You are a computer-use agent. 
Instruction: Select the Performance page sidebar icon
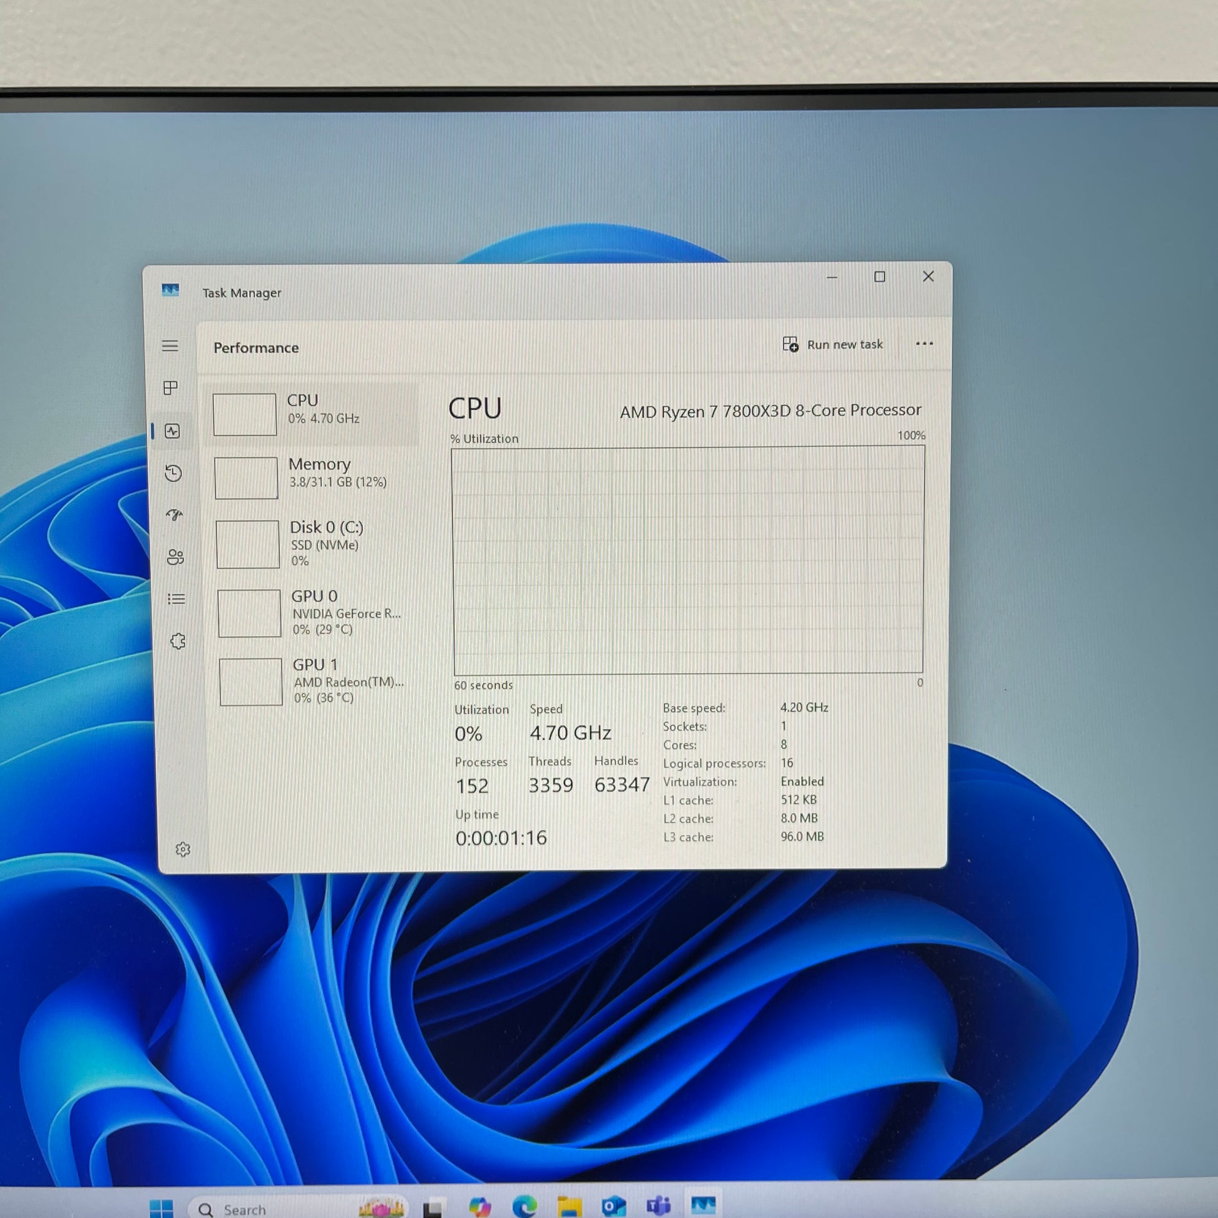pos(172,431)
